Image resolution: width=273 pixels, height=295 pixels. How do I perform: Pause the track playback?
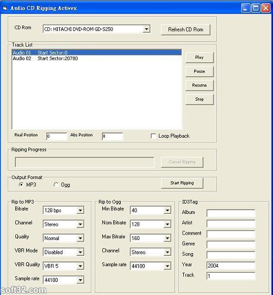[x=200, y=71]
